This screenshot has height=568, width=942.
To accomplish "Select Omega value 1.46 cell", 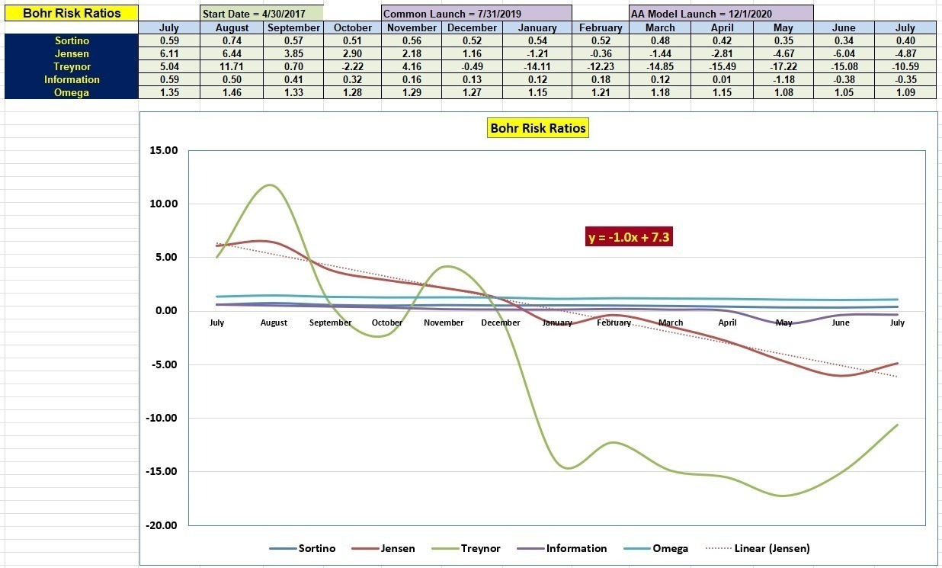I will [x=232, y=92].
